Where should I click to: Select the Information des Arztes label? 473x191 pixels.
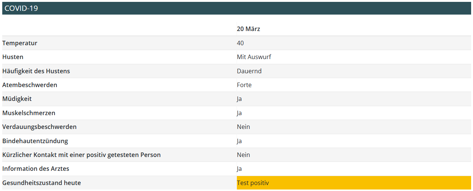coord(36,169)
